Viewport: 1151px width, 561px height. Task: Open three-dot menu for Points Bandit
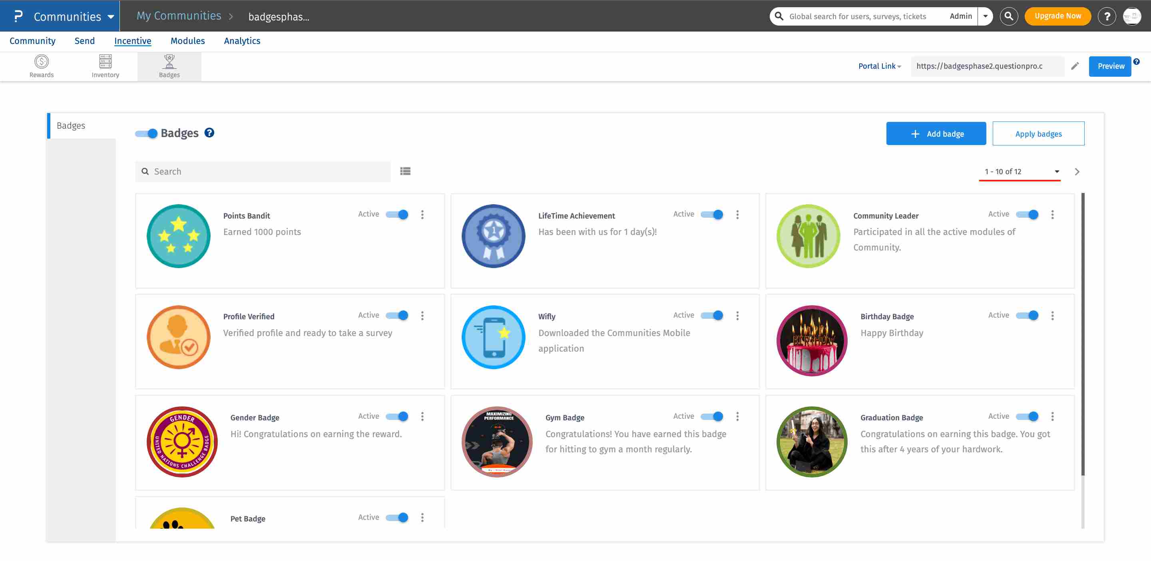pos(422,215)
